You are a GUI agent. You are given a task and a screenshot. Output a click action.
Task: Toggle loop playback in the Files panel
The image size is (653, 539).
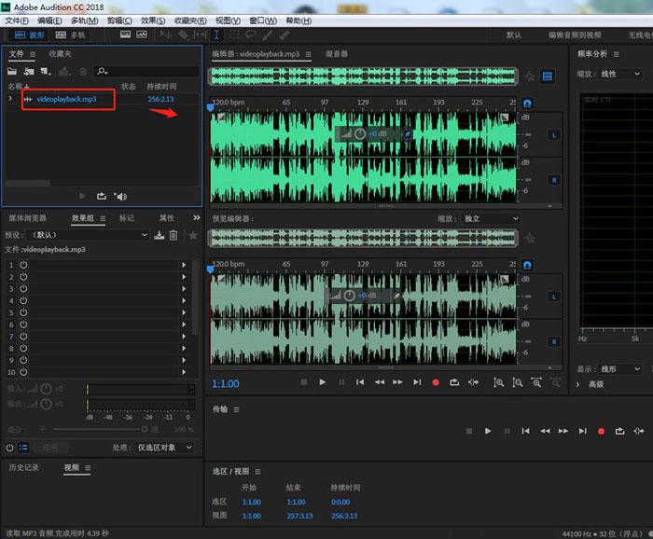pyautogui.click(x=101, y=196)
